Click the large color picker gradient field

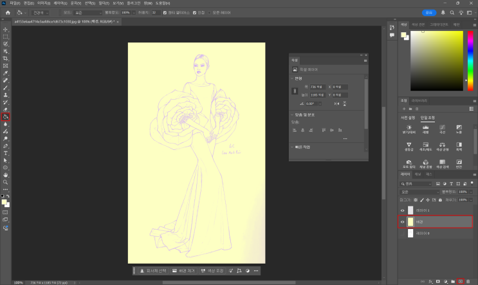437,61
